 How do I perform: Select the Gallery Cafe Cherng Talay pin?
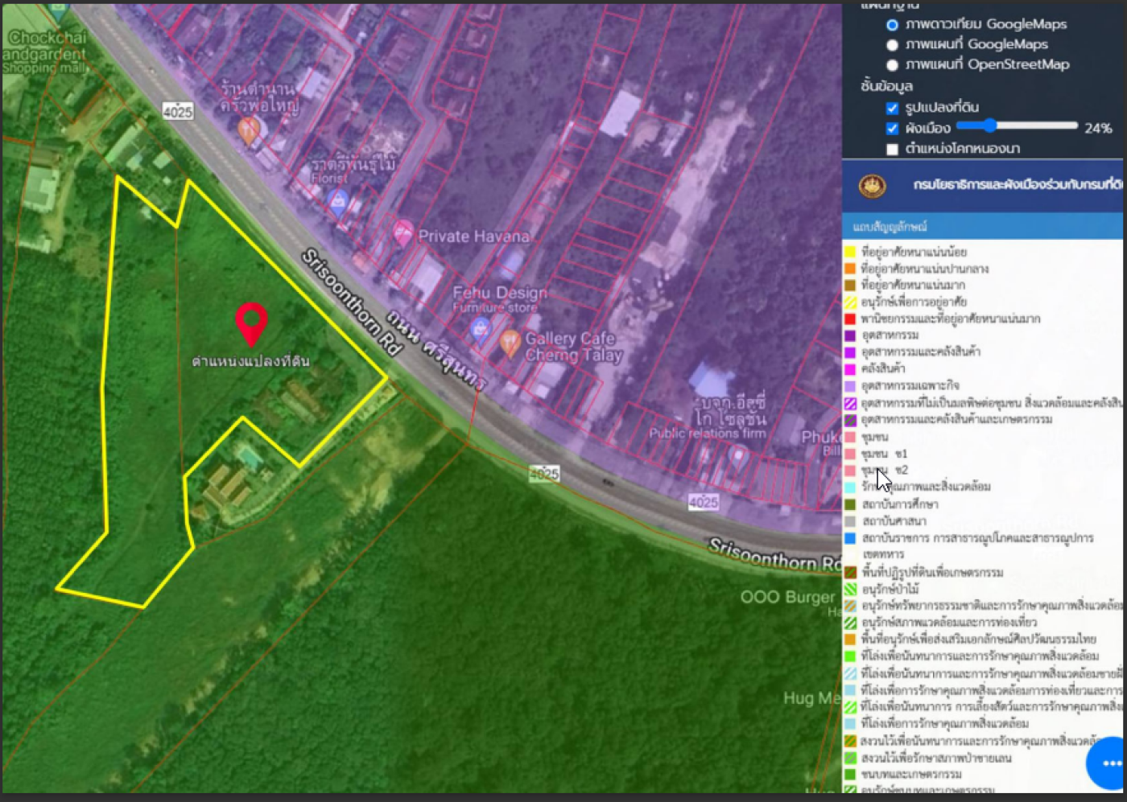click(510, 343)
